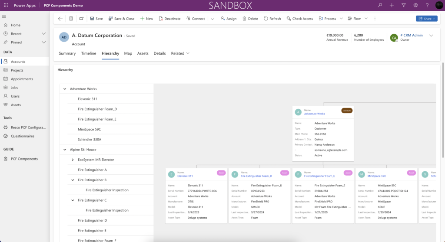Click Connect in the command bar
This screenshot has width=445, height=242.
(196, 19)
